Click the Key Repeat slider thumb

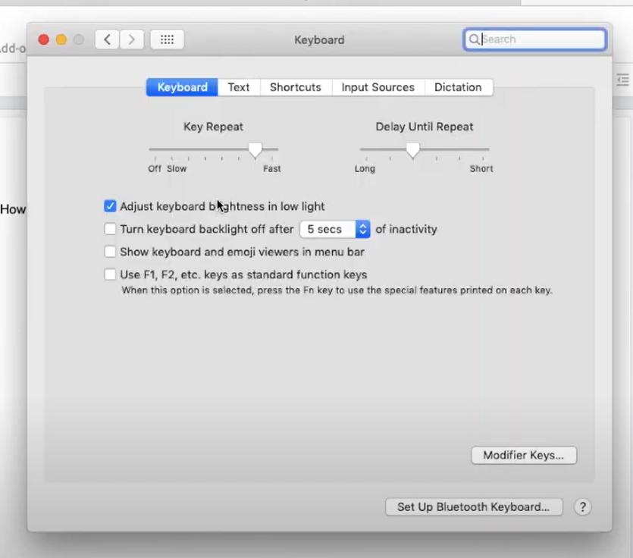click(x=255, y=150)
